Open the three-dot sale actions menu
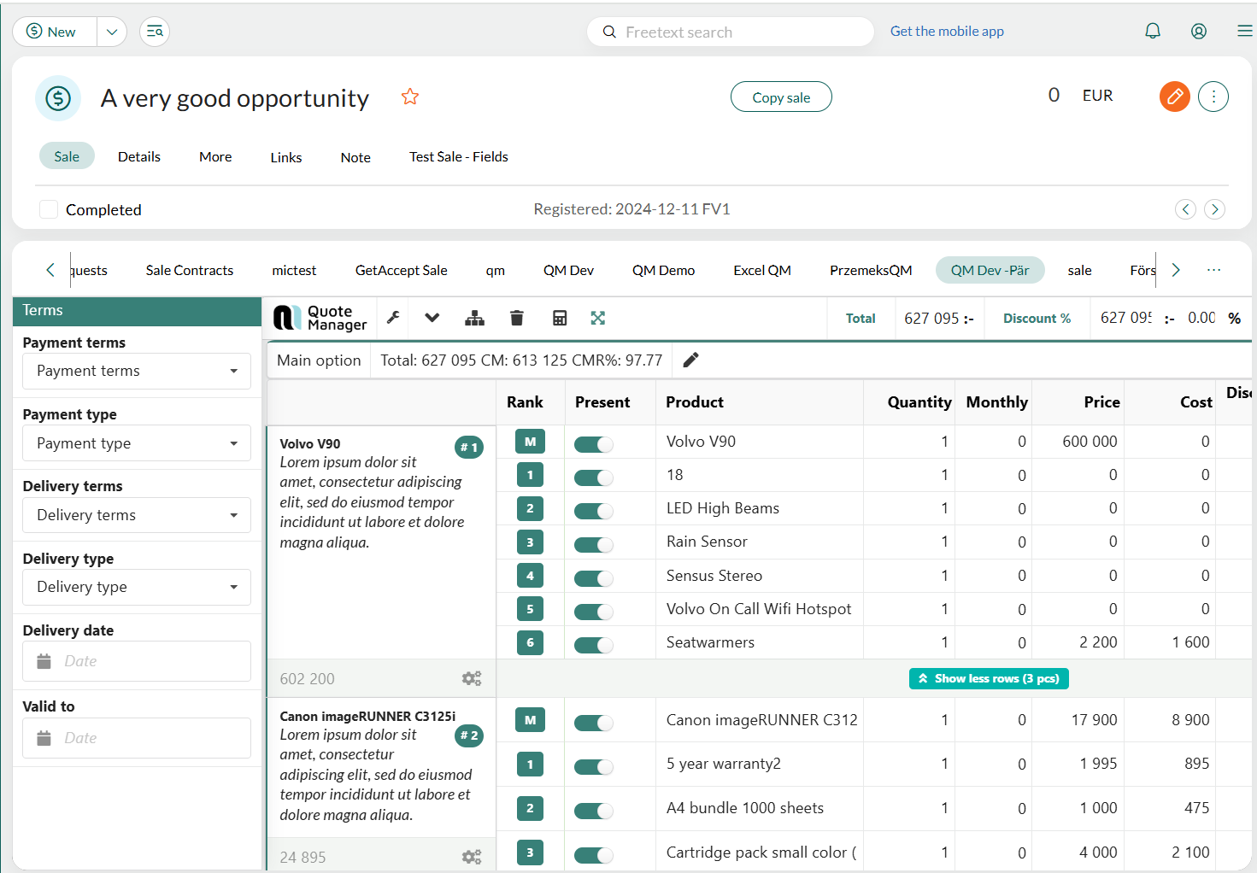The height and width of the screenshot is (873, 1257). (x=1213, y=97)
